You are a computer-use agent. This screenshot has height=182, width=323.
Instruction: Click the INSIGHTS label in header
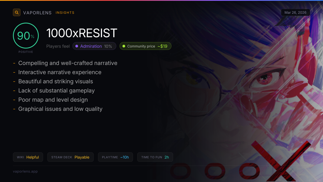pyautogui.click(x=65, y=13)
